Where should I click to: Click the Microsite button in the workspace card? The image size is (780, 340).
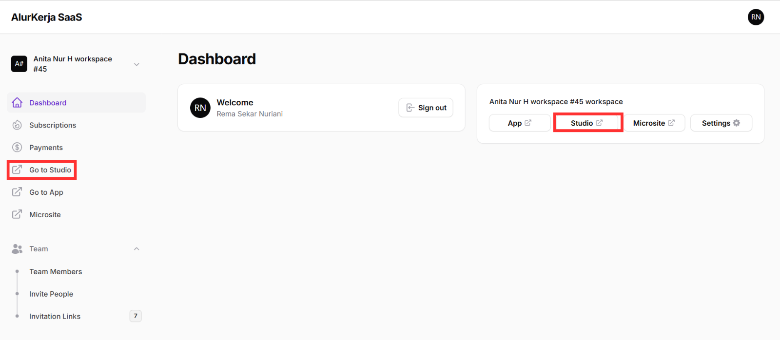[653, 123]
